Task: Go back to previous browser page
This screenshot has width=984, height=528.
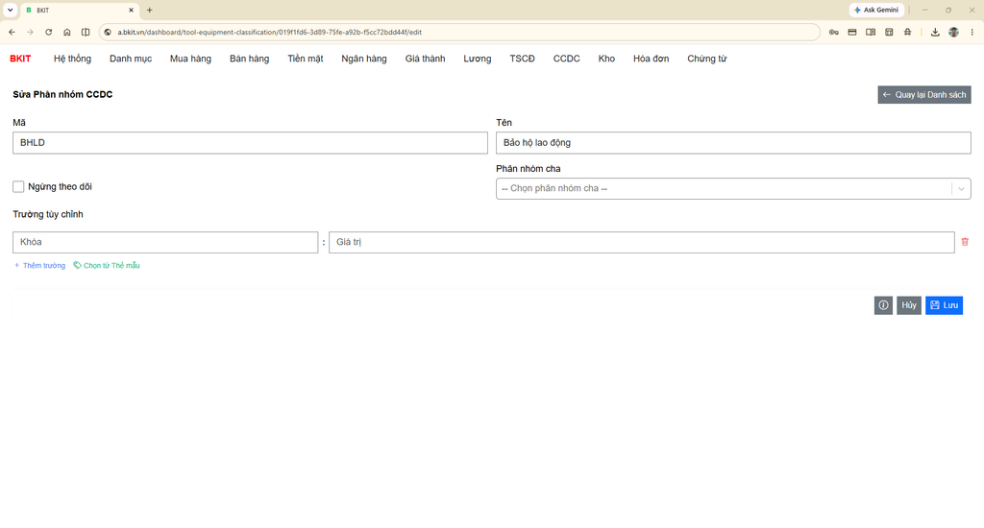Action: click(x=12, y=32)
